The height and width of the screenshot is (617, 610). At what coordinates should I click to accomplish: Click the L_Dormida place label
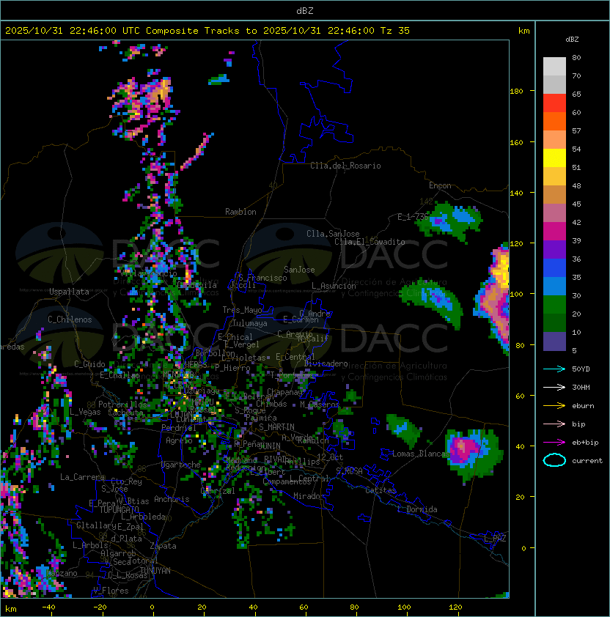coord(417,509)
